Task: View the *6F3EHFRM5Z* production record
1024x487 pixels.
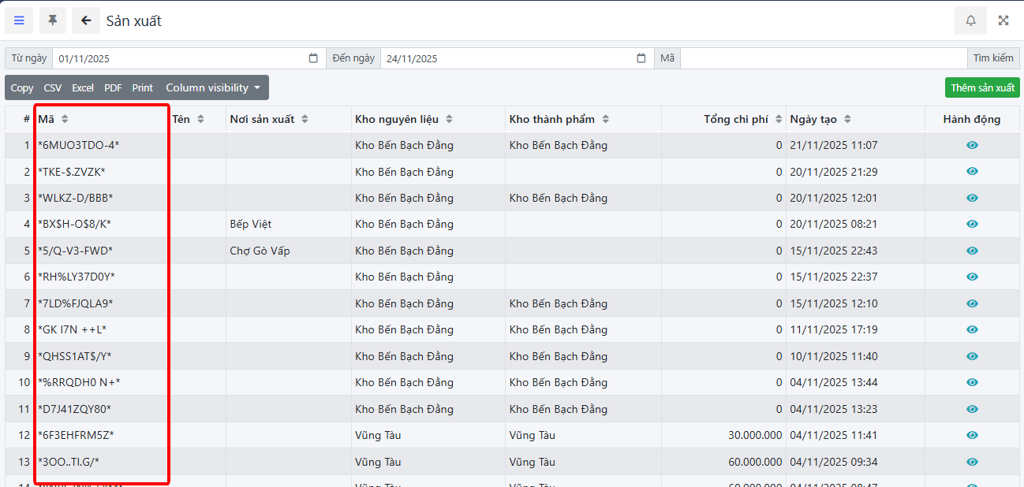Action: tap(972, 435)
